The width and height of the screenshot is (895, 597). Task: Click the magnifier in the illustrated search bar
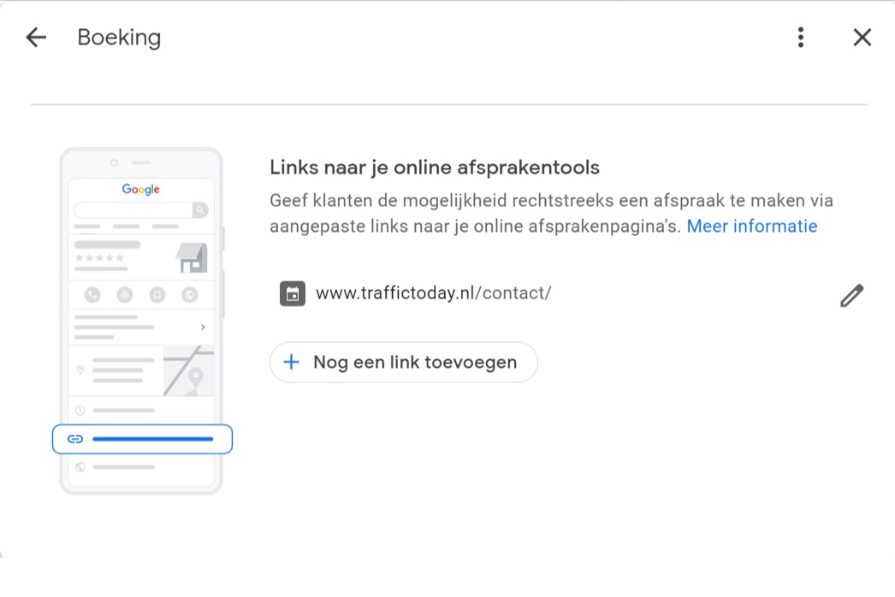pyautogui.click(x=199, y=210)
